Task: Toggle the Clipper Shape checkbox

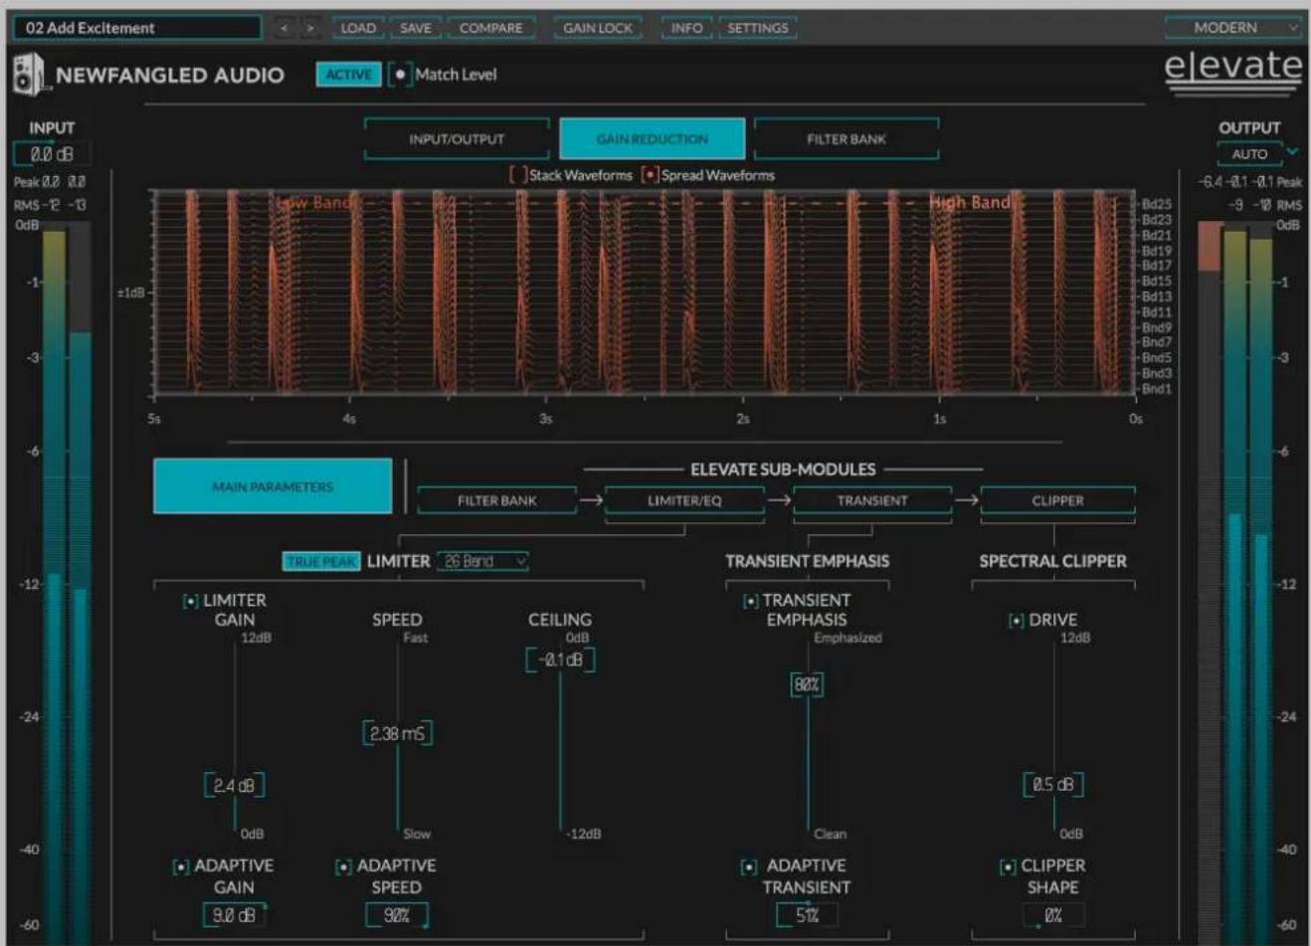Action: 1008,867
